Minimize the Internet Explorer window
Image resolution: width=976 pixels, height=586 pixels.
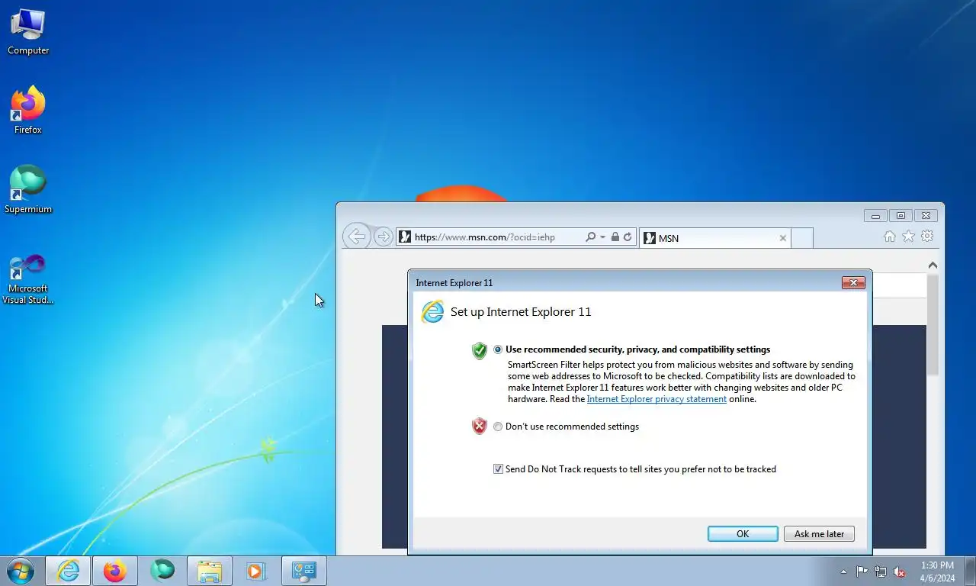[875, 216]
